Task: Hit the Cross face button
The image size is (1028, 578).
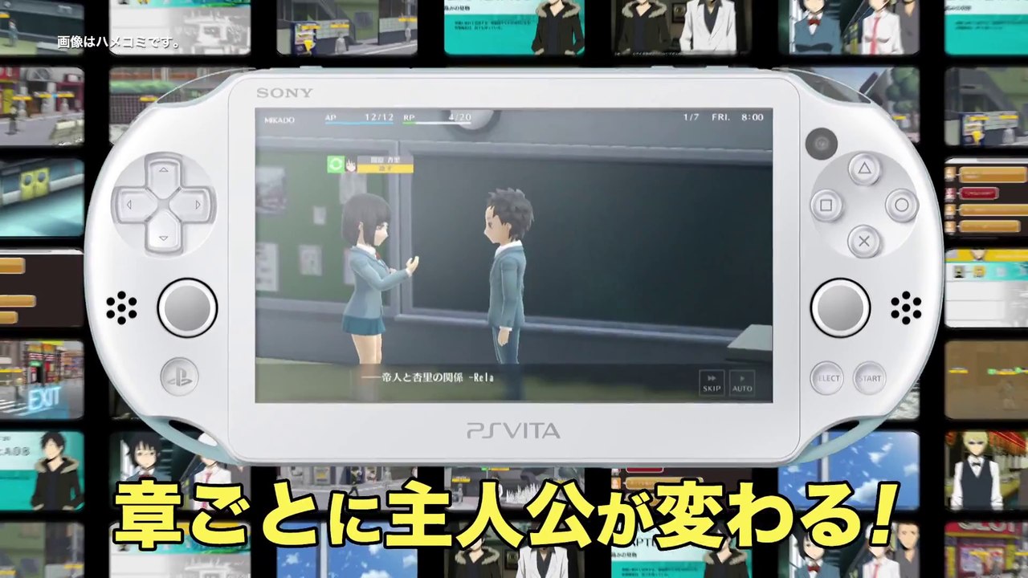Action: 864,241
